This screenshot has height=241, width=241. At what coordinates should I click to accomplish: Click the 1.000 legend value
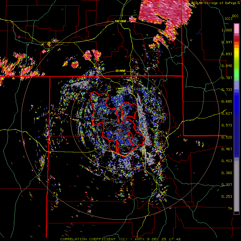pos(227,30)
